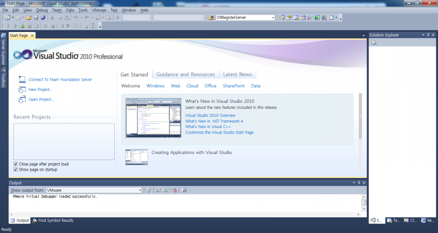The height and width of the screenshot is (233, 438).
Task: Click the Output panel vertical scrollbar thumb
Action: click(x=364, y=202)
